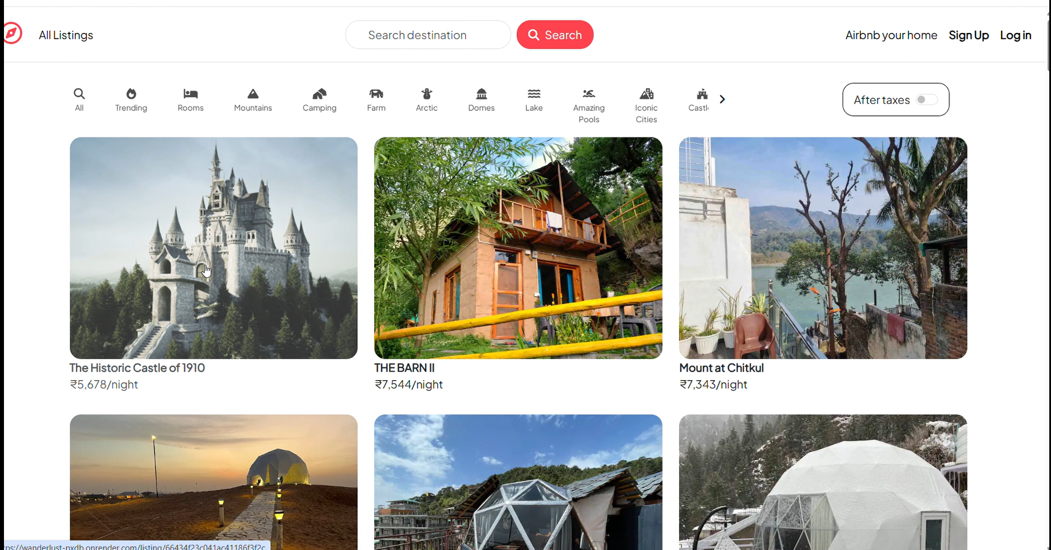Focus the Search destination input field
1051x550 pixels.
click(x=428, y=35)
